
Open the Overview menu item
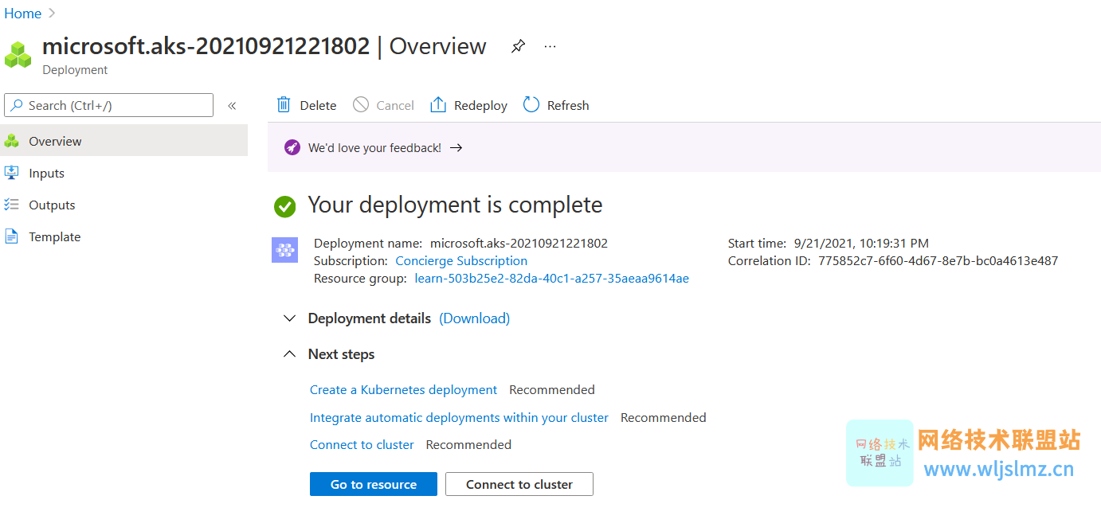[123, 141]
